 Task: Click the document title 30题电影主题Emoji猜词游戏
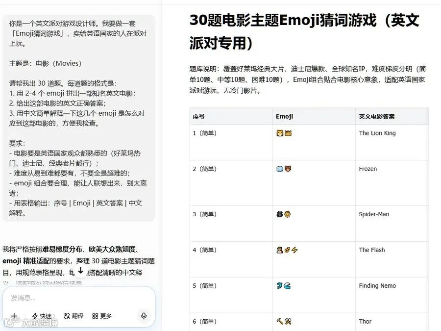(x=304, y=31)
